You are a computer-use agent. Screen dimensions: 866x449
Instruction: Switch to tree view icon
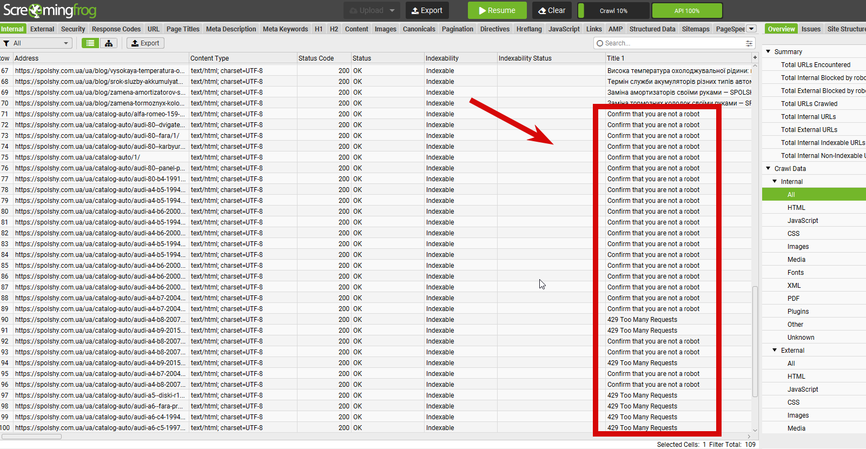(x=109, y=43)
